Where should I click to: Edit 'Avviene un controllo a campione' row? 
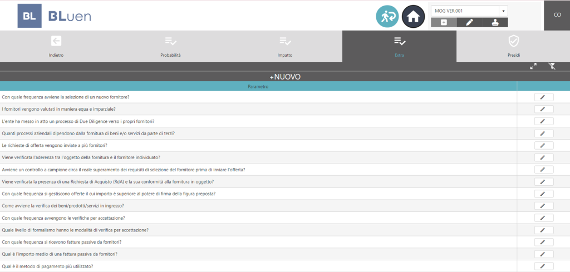click(544, 170)
